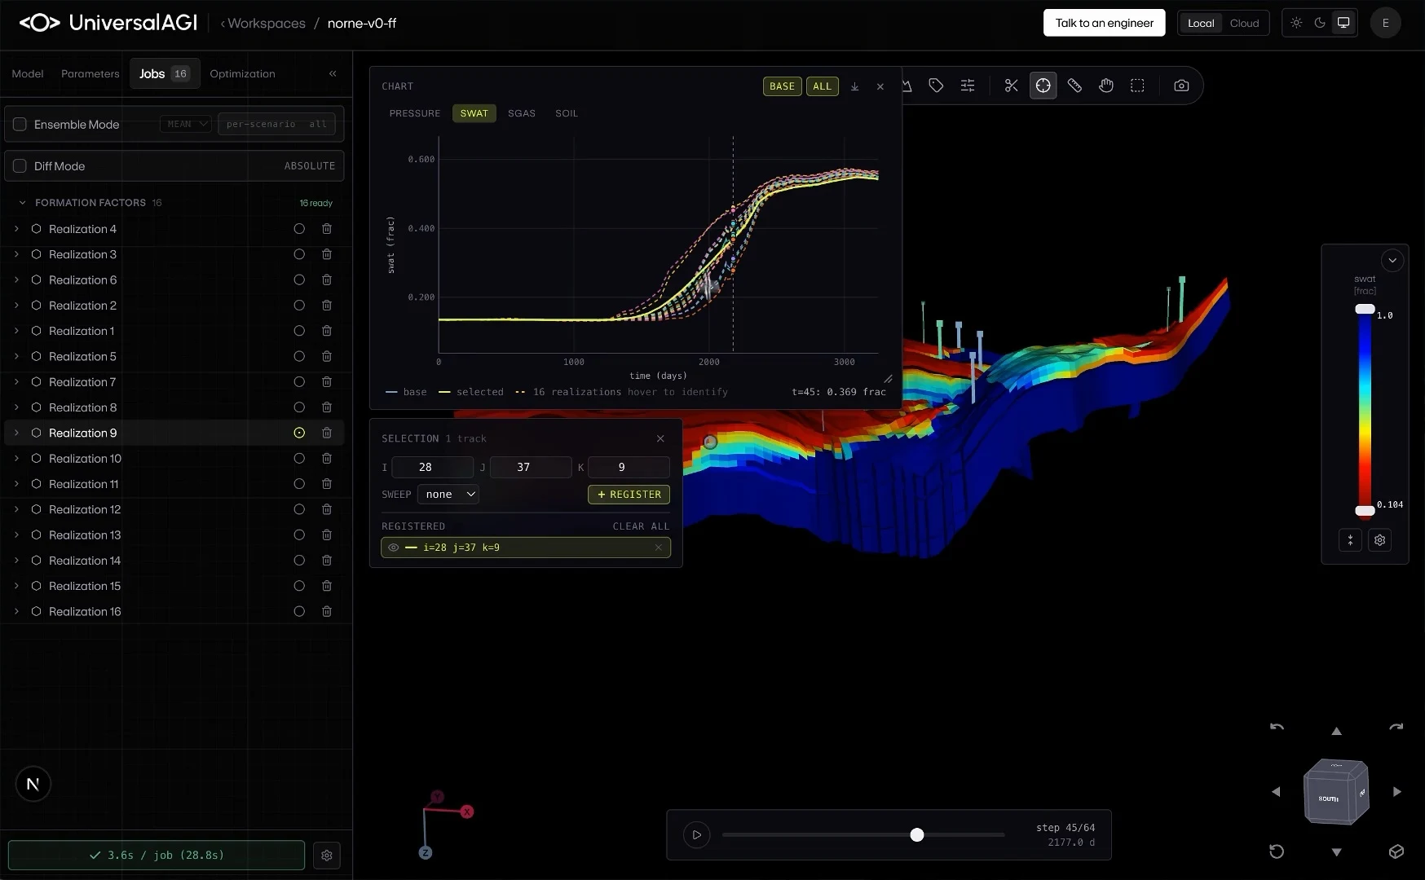The image size is (1425, 880).
Task: Expand the Realization 6 row
Action: (x=16, y=280)
